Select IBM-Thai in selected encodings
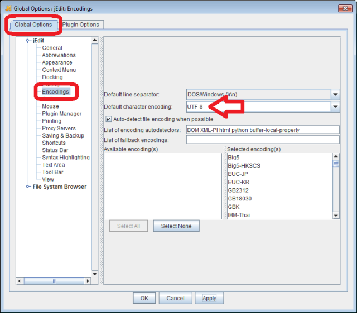The height and width of the screenshot is (313, 357). [x=280, y=215]
